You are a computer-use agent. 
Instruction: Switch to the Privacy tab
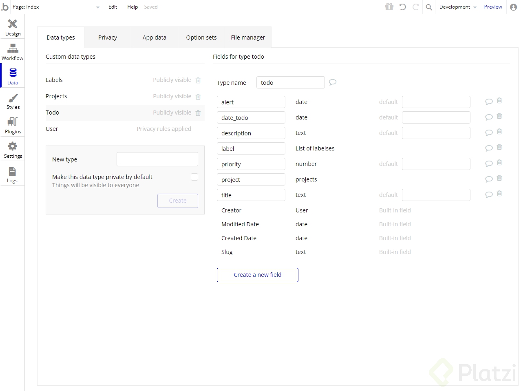pos(108,38)
